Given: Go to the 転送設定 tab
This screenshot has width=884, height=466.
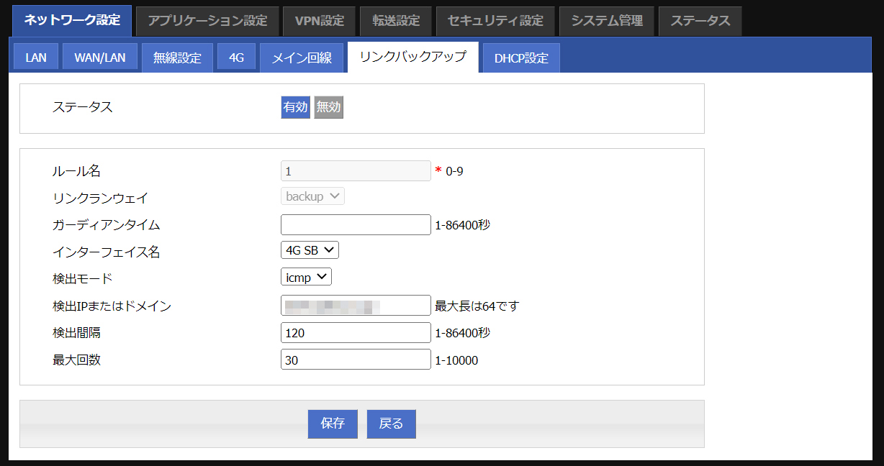Looking at the screenshot, I should (x=395, y=21).
